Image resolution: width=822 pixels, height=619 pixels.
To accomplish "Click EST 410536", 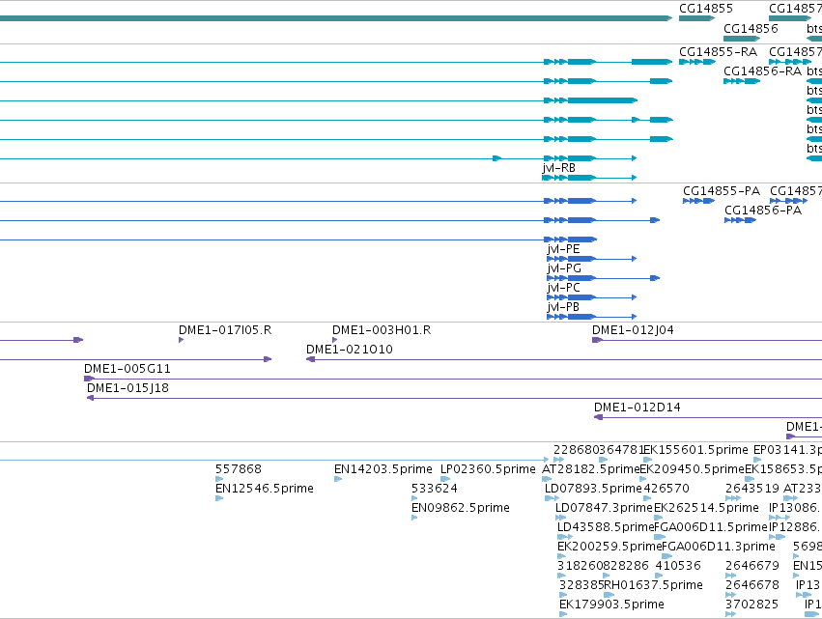I will (x=678, y=566).
